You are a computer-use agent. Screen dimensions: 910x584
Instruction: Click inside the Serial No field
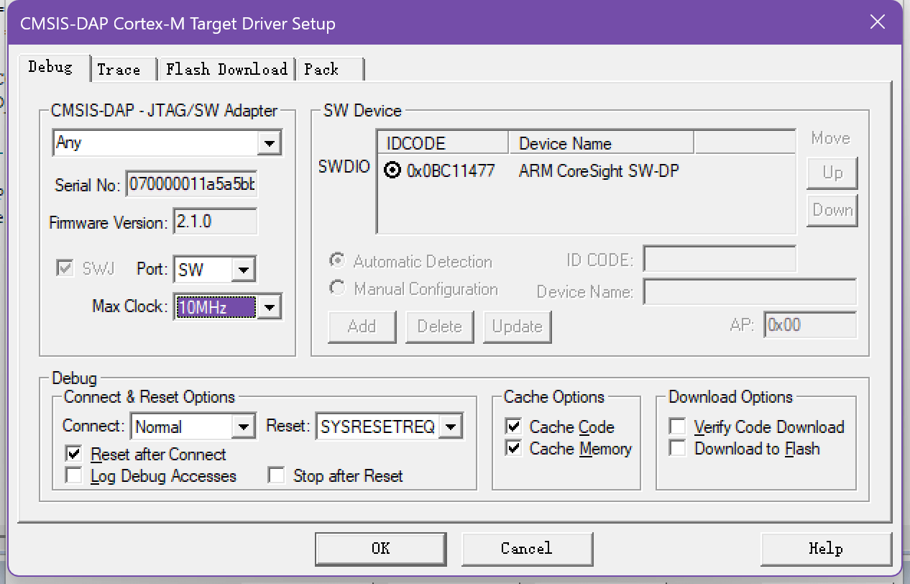point(191,186)
